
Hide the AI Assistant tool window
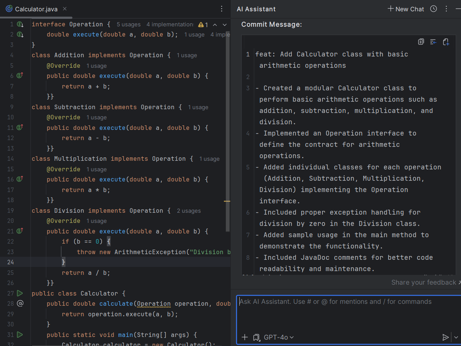point(458,9)
